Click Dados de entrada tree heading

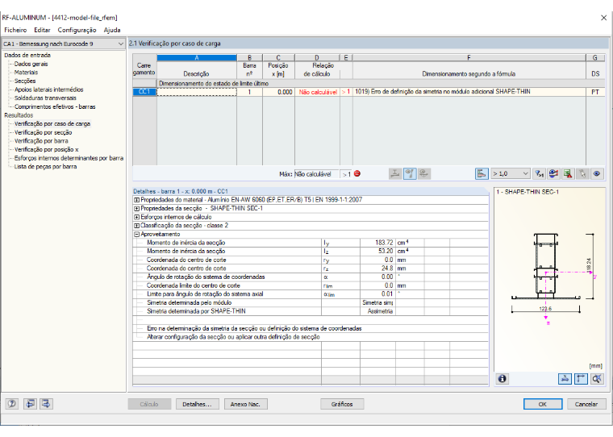27,55
